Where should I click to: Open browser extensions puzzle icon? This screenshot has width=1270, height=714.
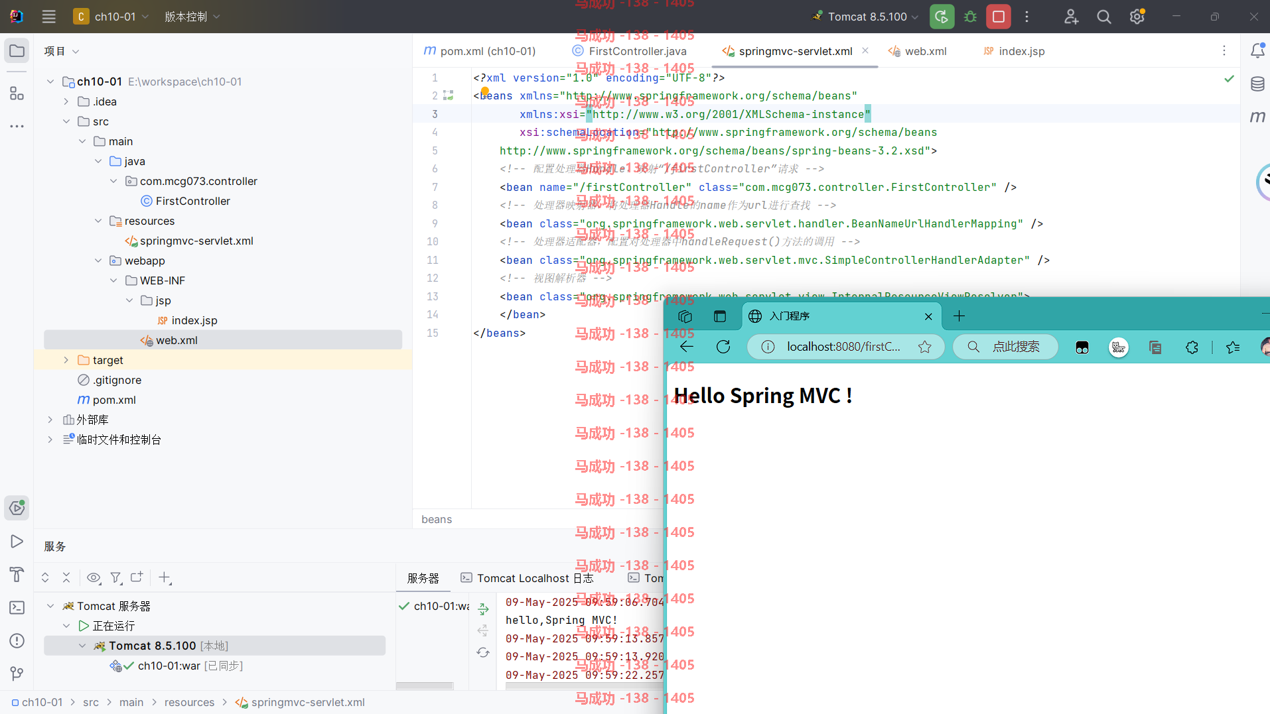(1192, 347)
